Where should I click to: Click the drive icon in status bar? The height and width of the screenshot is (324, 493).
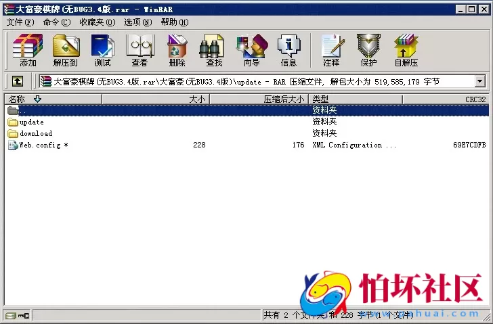pos(10,315)
